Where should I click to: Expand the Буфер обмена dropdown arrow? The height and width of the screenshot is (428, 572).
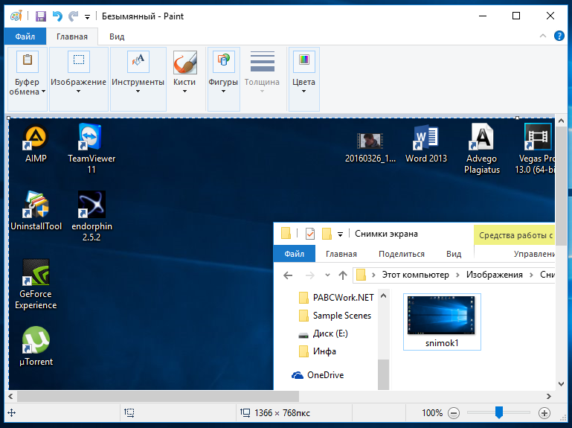43,92
